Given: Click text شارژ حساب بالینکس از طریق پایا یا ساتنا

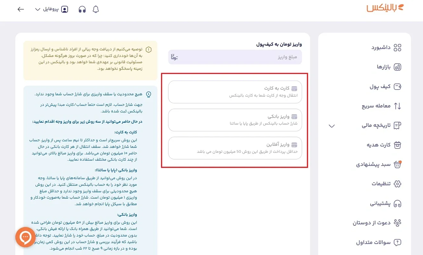Looking at the screenshot, I should tap(263, 123).
